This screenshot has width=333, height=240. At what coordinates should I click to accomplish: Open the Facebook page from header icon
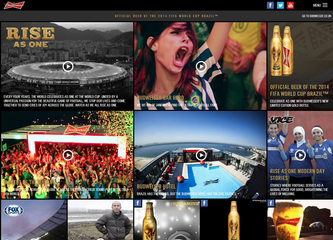pyautogui.click(x=270, y=5)
